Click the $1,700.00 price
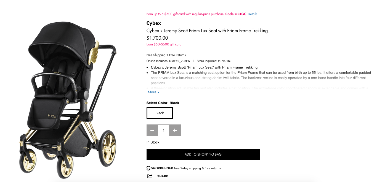Image resolution: width=377 pixels, height=182 pixels. tap(157, 38)
